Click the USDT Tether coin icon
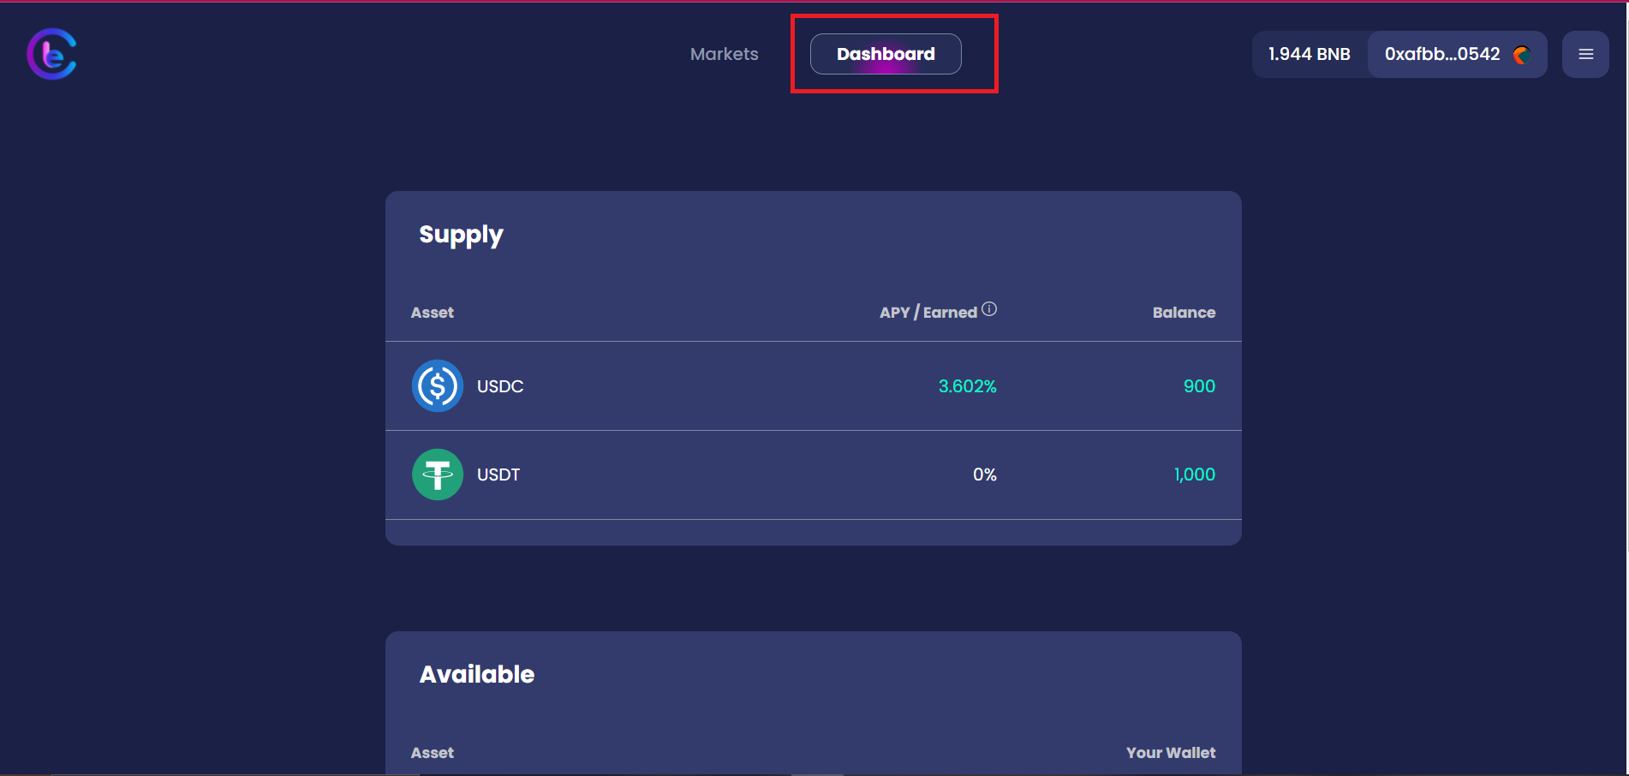1629x776 pixels. click(438, 475)
